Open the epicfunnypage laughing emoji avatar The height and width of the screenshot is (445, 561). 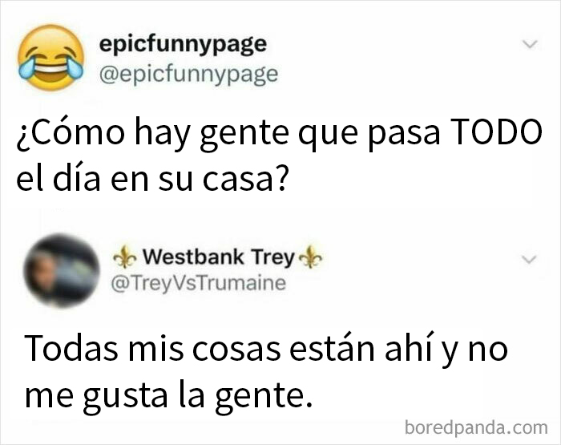point(51,57)
